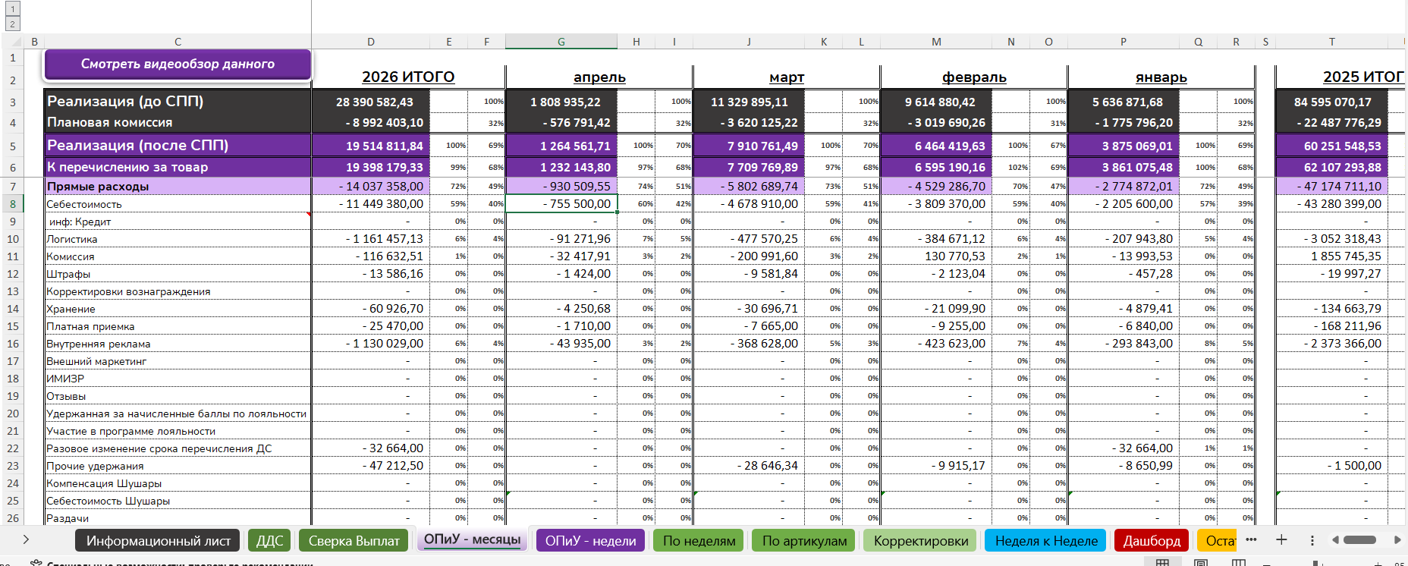Click horizontal scroll left arrow
This screenshot has height=566, width=1408.
[1335, 540]
